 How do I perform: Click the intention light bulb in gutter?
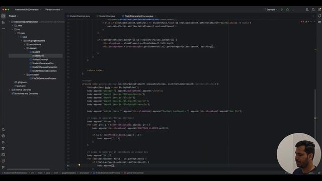point(79,165)
